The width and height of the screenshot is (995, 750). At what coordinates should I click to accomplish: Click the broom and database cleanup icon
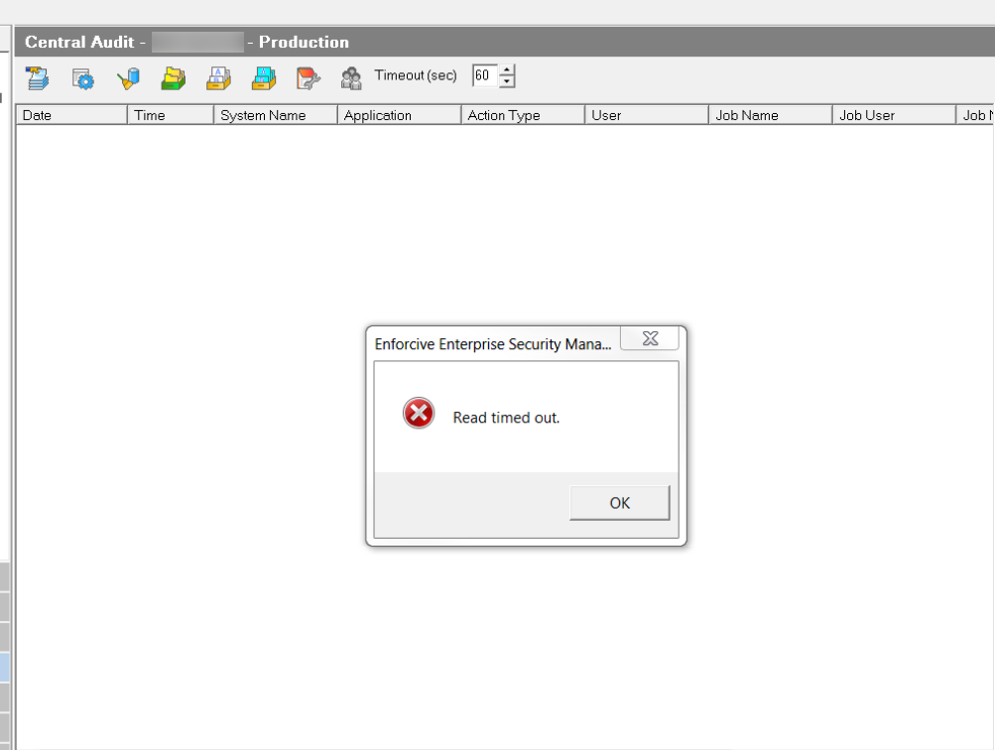tap(128, 78)
